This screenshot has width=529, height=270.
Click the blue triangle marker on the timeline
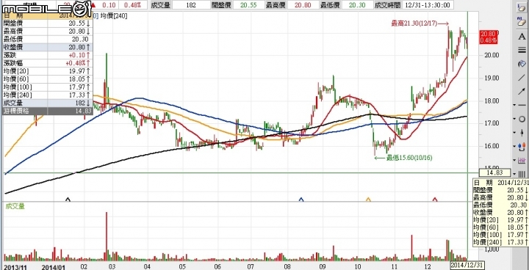301,200
